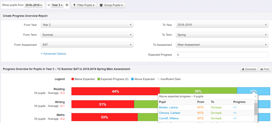Select the From Year dropdown
Image resolution: width=272 pixels, height=123 pixels.
(87, 25)
